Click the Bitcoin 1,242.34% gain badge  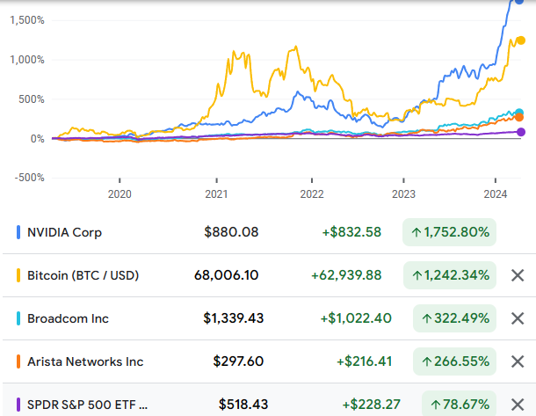pyautogui.click(x=450, y=275)
